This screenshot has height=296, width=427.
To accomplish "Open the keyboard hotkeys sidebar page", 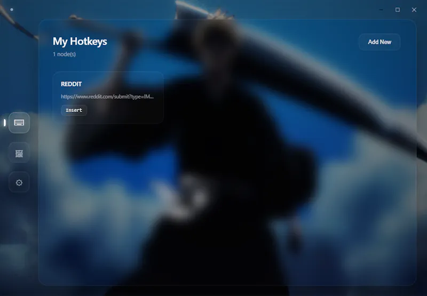I will [19, 123].
